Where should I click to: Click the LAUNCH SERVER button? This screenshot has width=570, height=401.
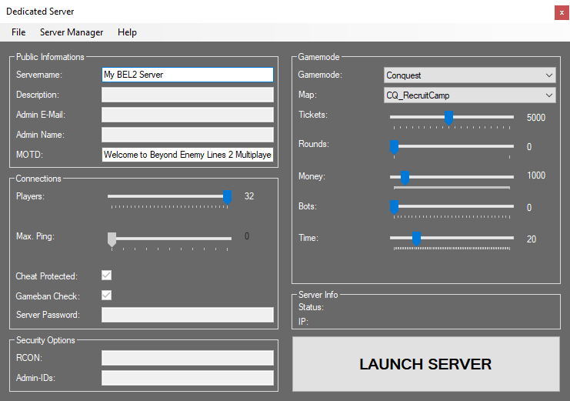(x=425, y=364)
